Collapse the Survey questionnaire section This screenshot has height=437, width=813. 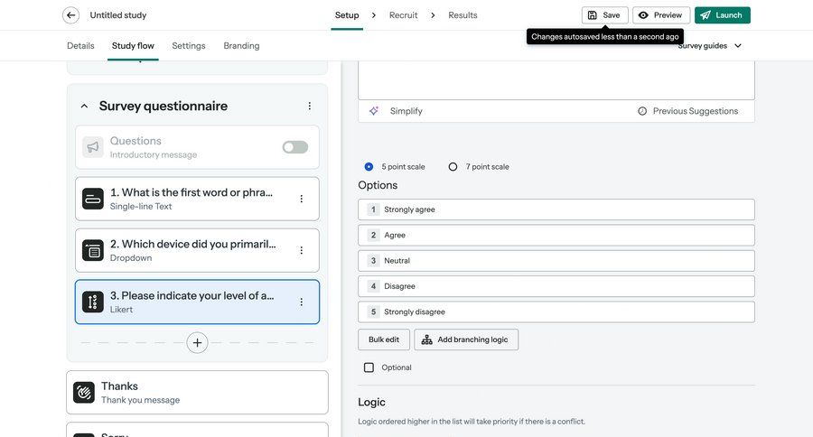[84, 106]
